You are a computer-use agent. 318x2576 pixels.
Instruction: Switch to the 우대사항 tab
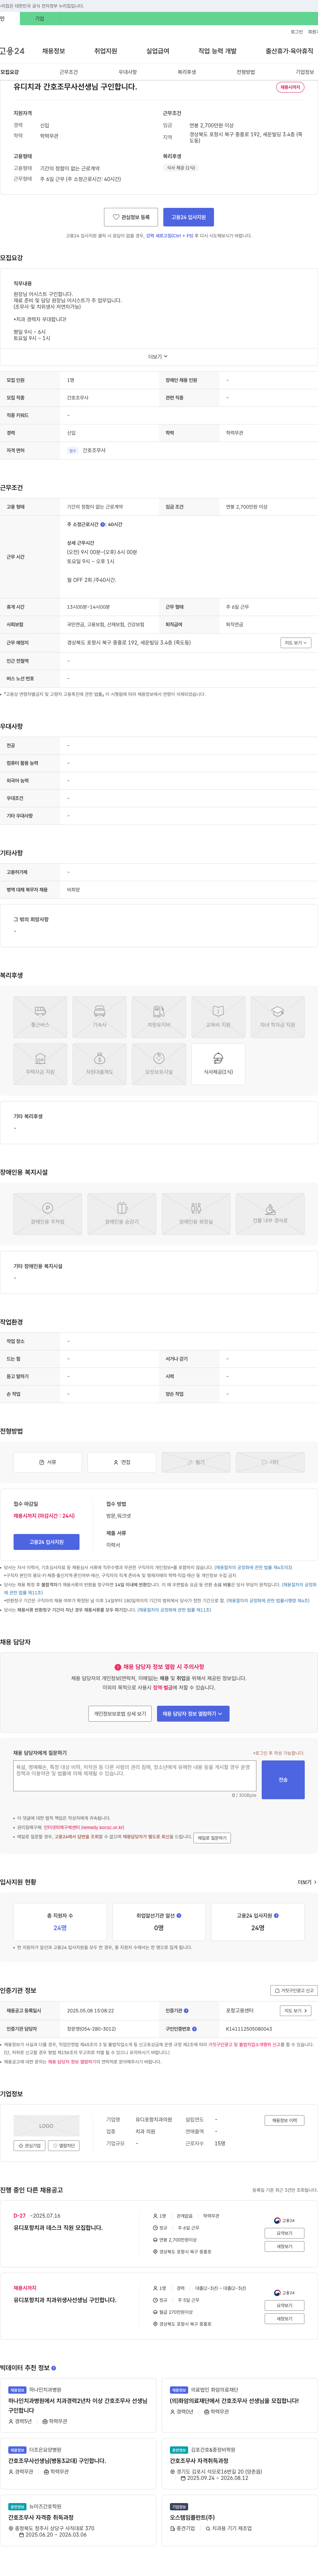click(128, 72)
